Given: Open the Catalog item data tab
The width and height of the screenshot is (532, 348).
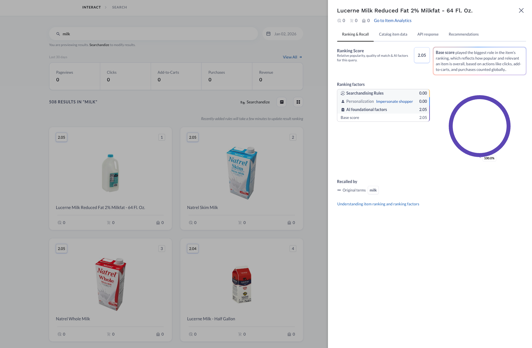Looking at the screenshot, I should click(x=393, y=34).
